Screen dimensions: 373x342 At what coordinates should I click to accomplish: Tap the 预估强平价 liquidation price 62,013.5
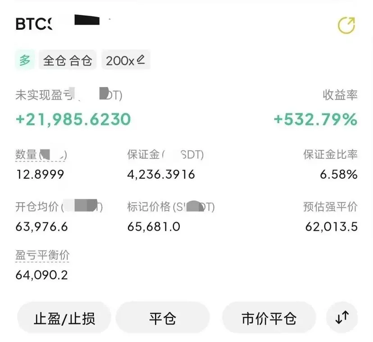(332, 226)
